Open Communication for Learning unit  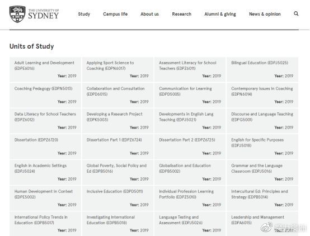tap(190, 95)
